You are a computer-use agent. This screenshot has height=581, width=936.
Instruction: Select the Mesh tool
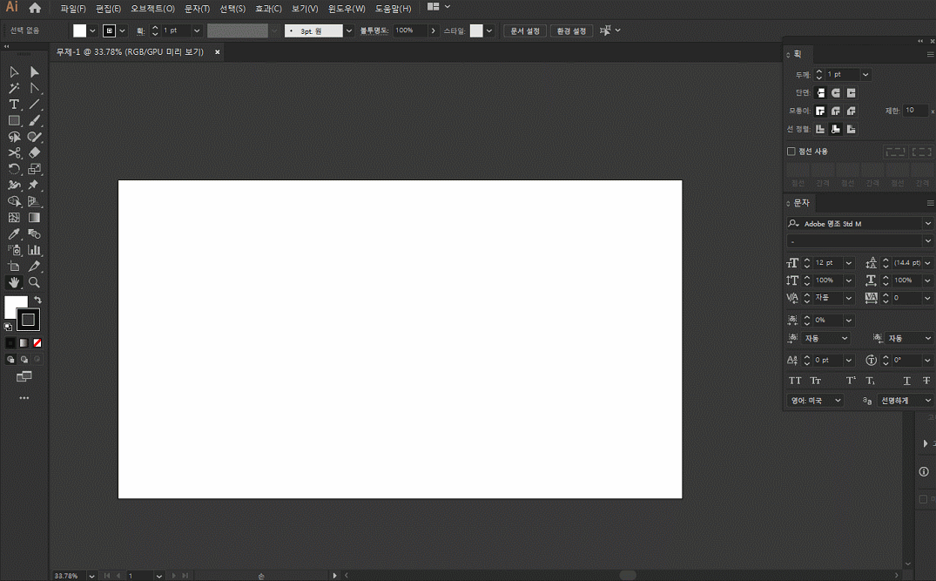[x=14, y=218]
